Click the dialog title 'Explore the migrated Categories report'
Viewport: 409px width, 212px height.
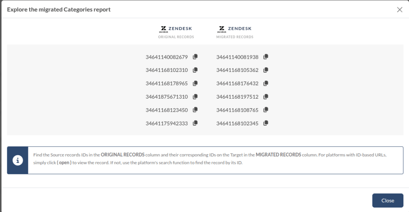[x=59, y=10]
